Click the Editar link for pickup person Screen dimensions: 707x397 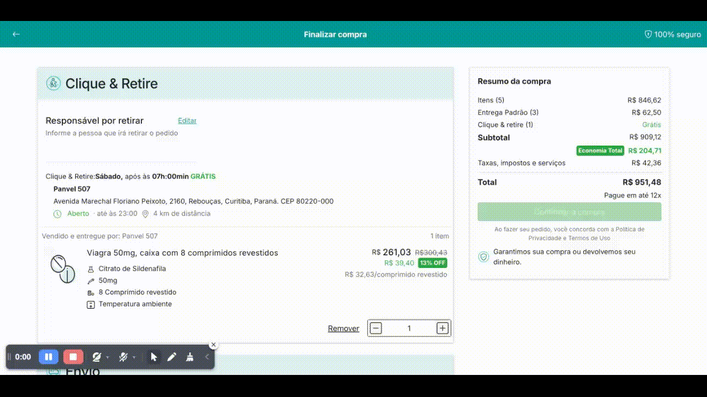pos(187,121)
